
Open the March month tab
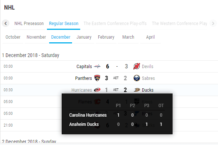click(128, 37)
